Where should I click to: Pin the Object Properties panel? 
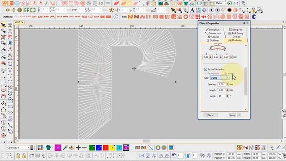tap(244, 23)
